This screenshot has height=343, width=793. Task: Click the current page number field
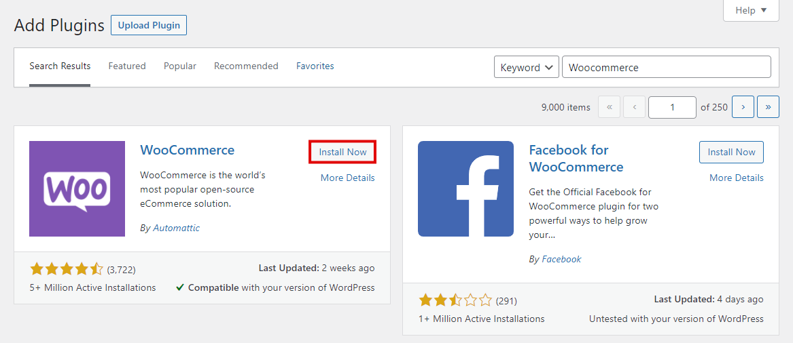672,107
